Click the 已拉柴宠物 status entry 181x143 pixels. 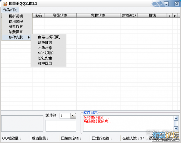tap(71, 138)
